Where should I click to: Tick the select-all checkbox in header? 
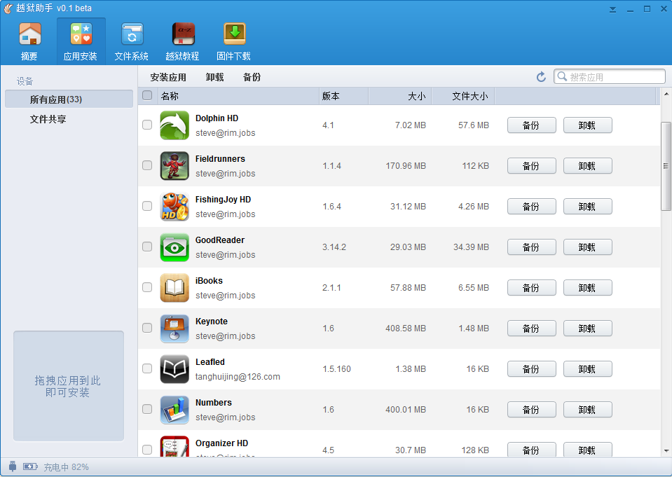point(147,96)
